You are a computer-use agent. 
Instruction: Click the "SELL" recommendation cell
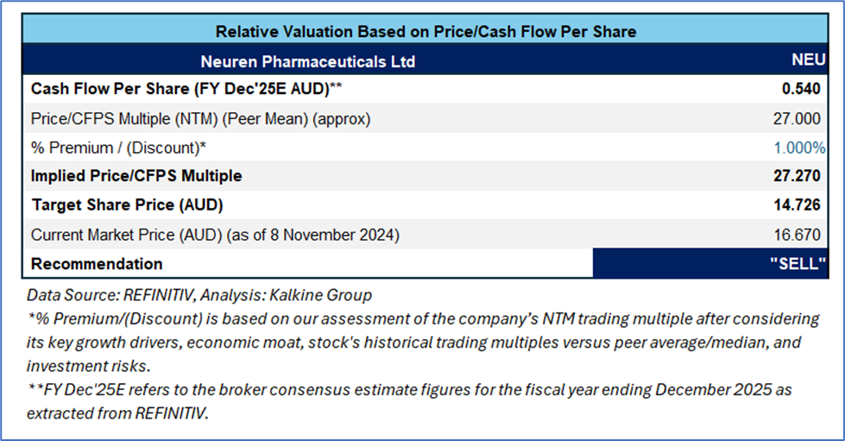tap(710, 263)
